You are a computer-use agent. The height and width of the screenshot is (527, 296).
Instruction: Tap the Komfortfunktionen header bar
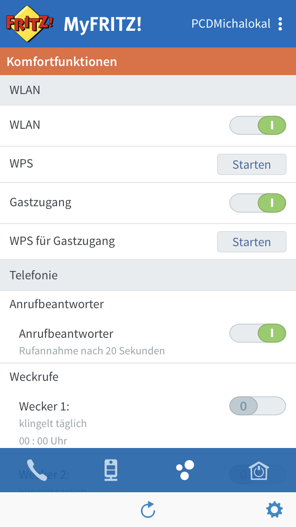click(148, 62)
